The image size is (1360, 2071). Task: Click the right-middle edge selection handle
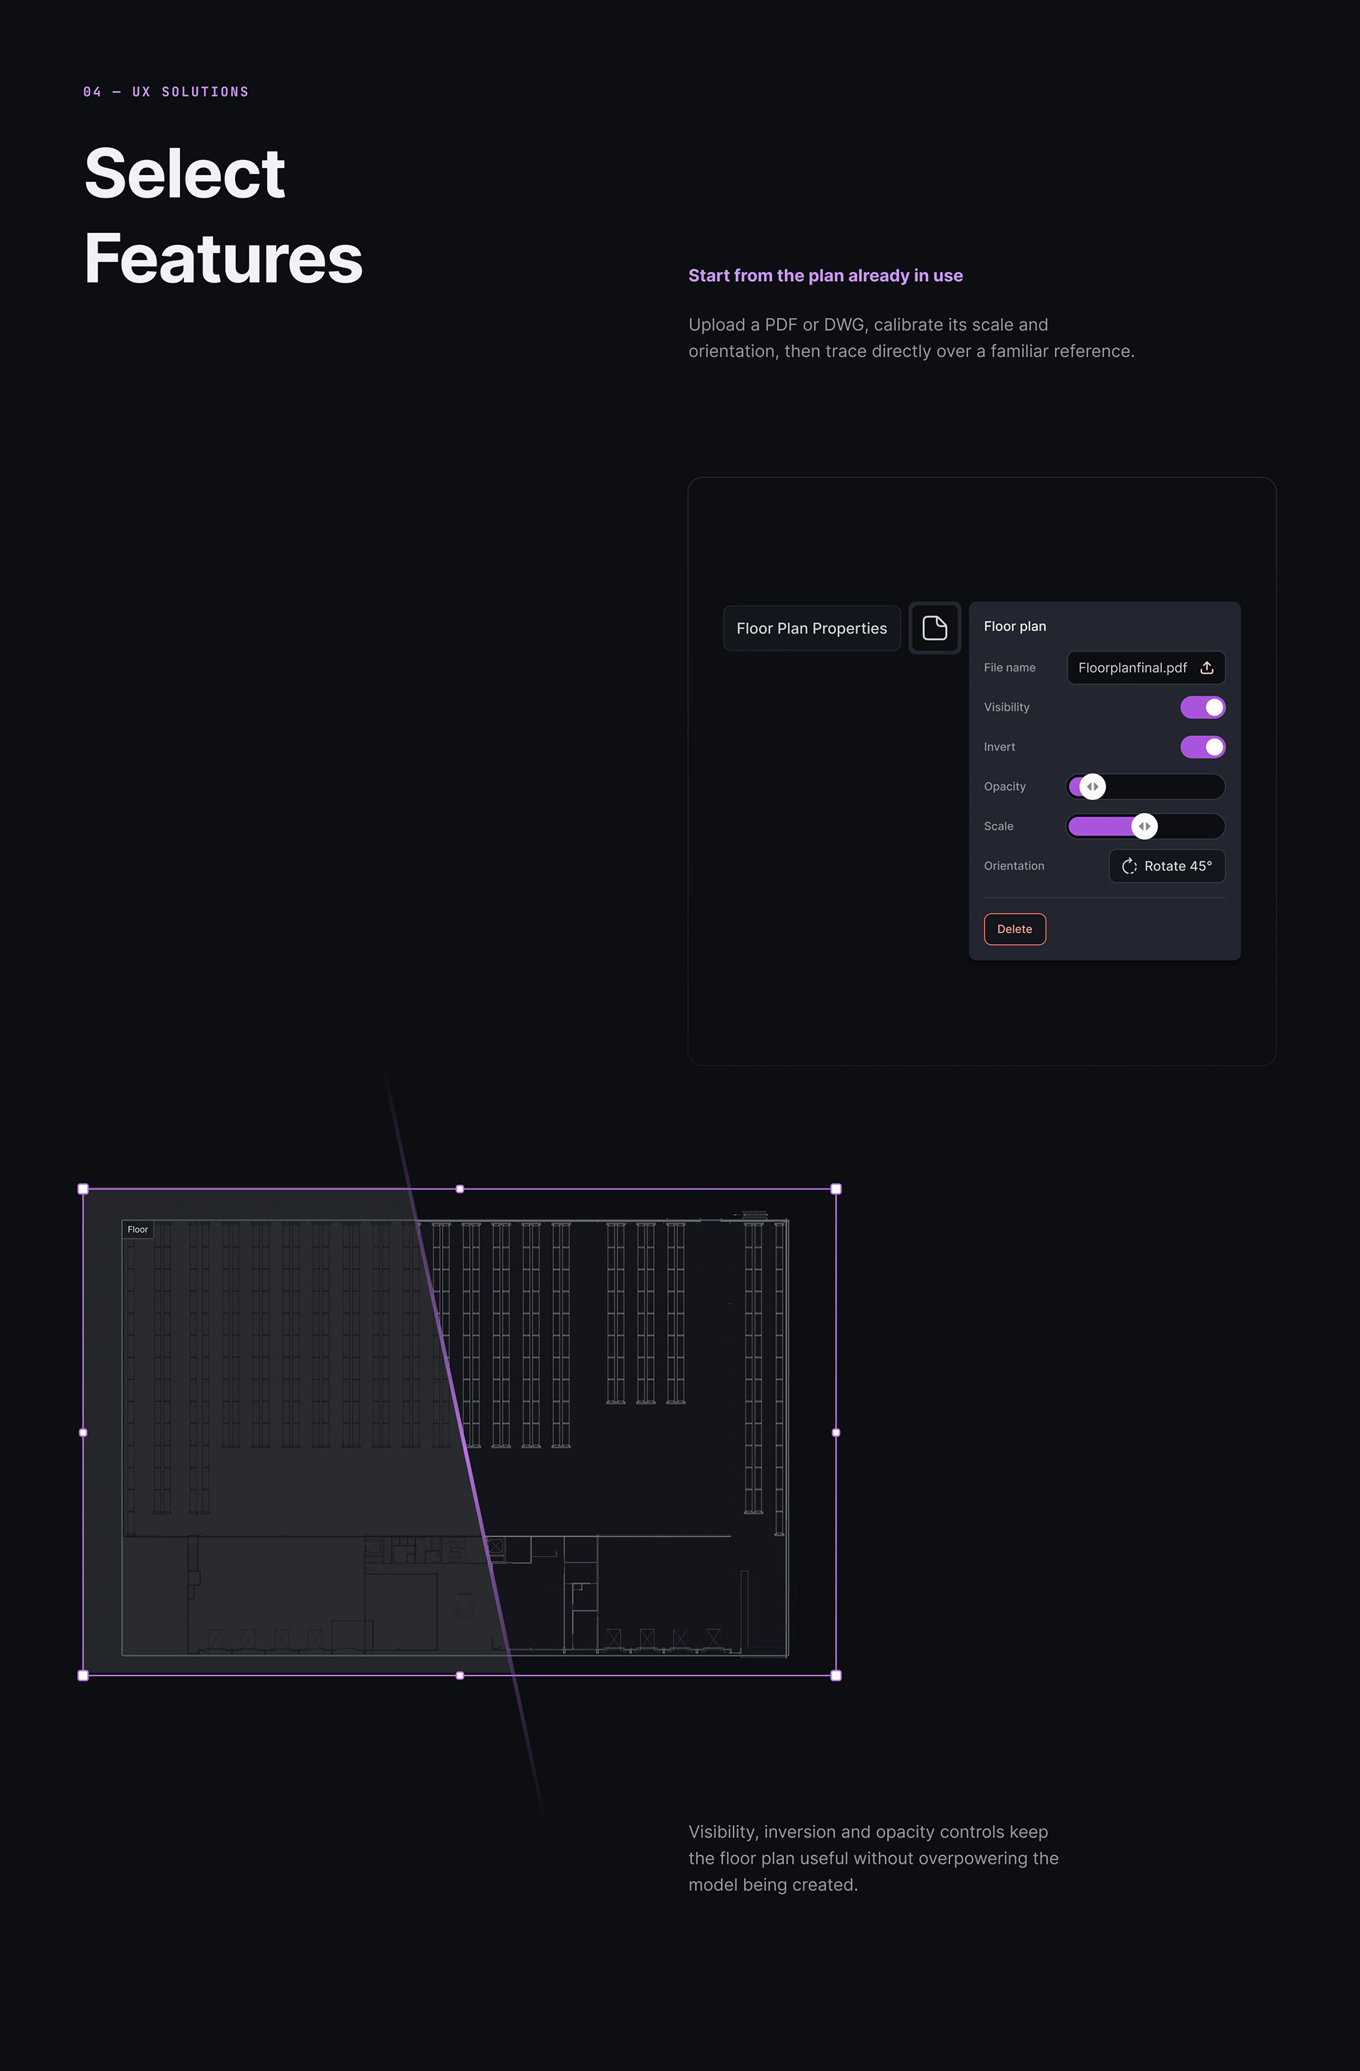click(x=836, y=1432)
